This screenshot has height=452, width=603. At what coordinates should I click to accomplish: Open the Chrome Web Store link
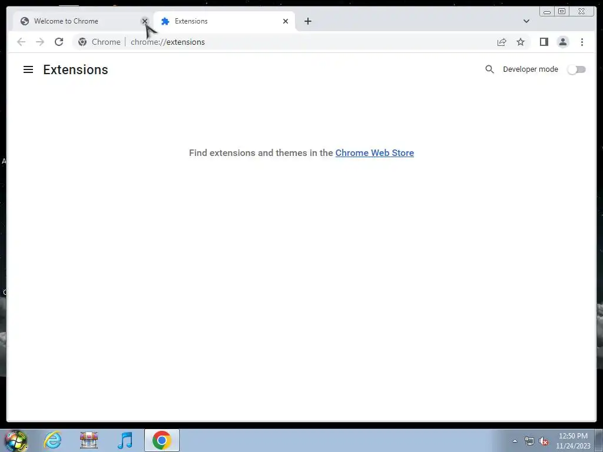point(375,152)
